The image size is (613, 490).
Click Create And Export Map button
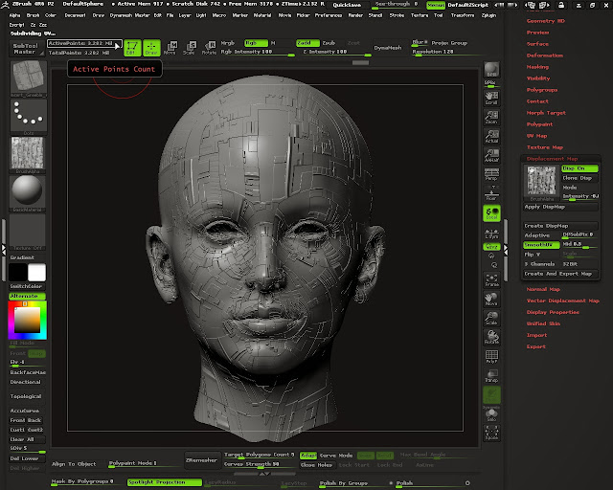click(x=558, y=274)
